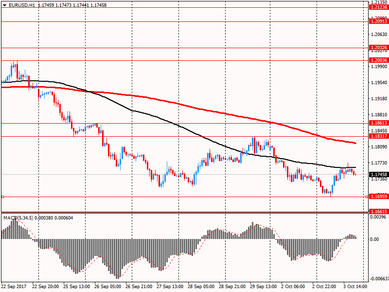This screenshot has height=292, width=389.
Task: Select the 1.16959 red price label
Action: coord(379,197)
